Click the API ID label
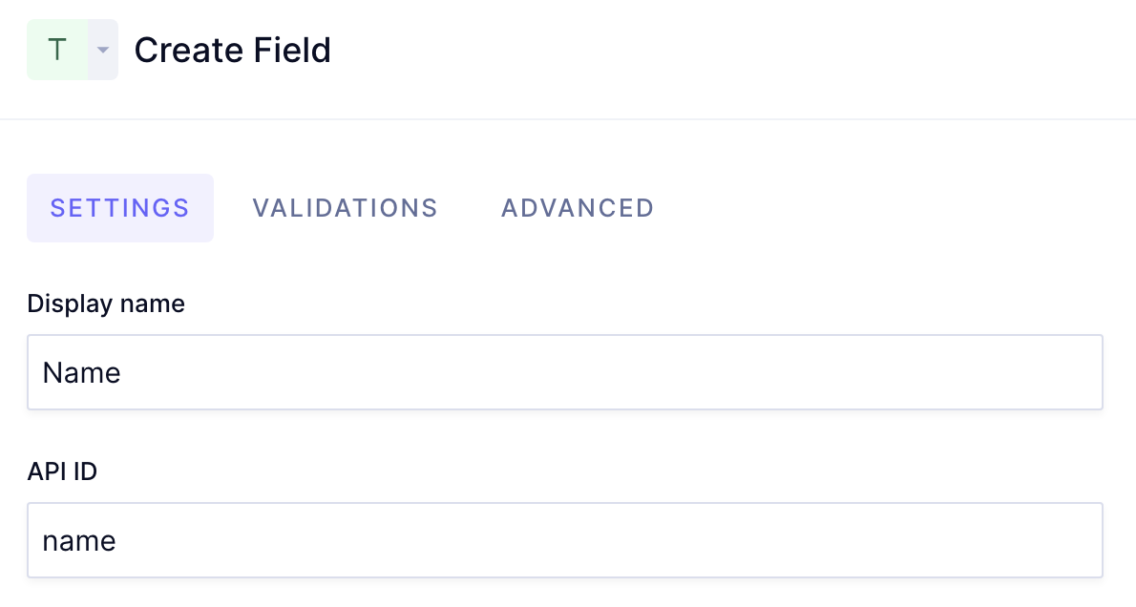Viewport: 1136px width, 607px height. [62, 471]
